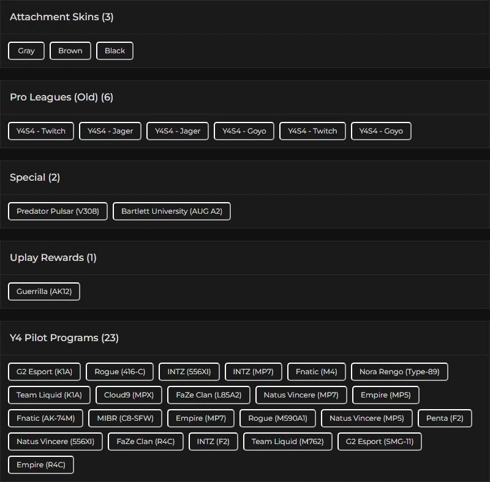Click the Attachment Skins (3) heading
Viewport: 490px width, 482px height.
(x=62, y=17)
